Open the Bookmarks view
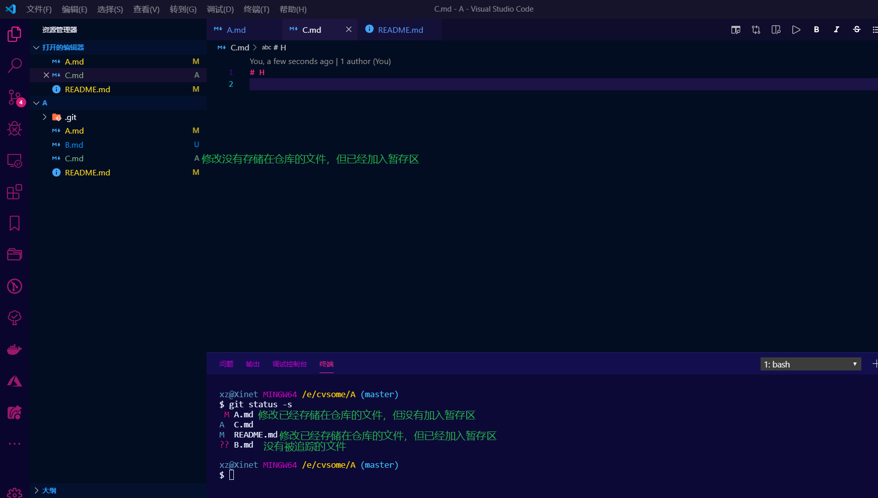This screenshot has width=878, height=498. pos(15,223)
